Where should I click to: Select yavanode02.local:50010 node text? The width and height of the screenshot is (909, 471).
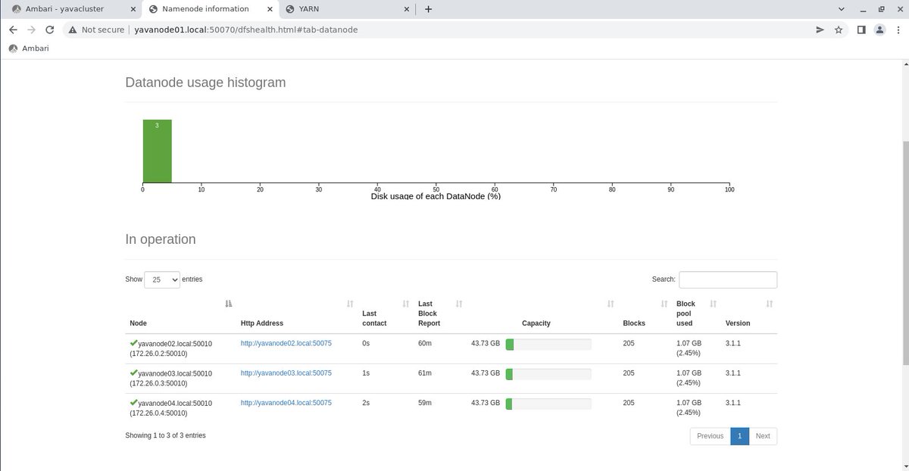(x=175, y=344)
